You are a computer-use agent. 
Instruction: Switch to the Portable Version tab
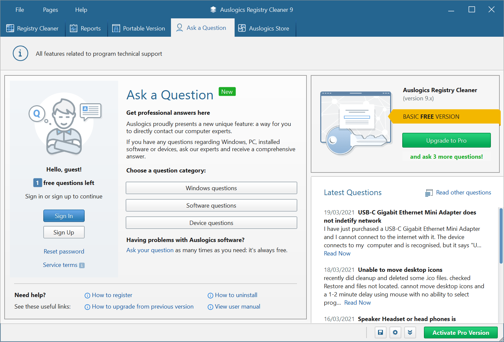coord(138,28)
